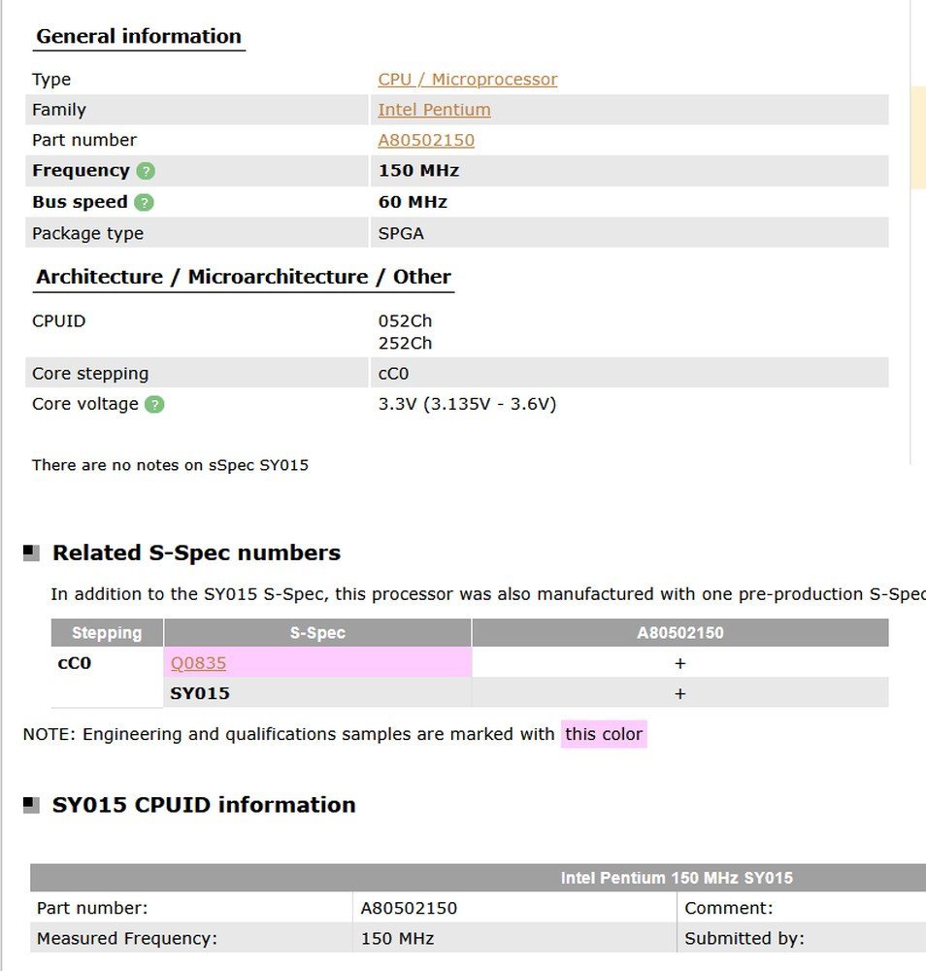Click the 'Measured Frequency:' label
The width and height of the screenshot is (926, 971).
[127, 938]
